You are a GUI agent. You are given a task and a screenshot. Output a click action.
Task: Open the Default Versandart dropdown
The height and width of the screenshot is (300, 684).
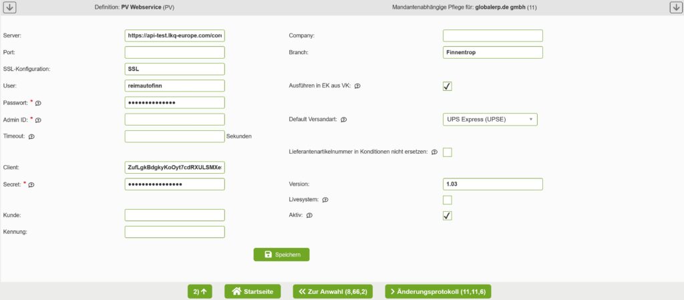pyautogui.click(x=490, y=120)
